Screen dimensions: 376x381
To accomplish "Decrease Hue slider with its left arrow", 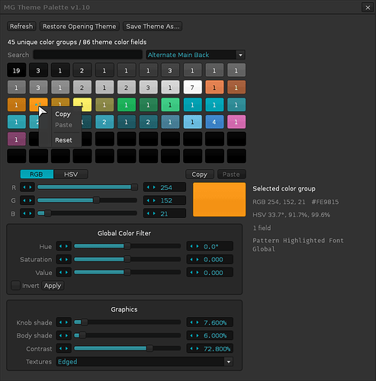I will (x=60, y=246).
